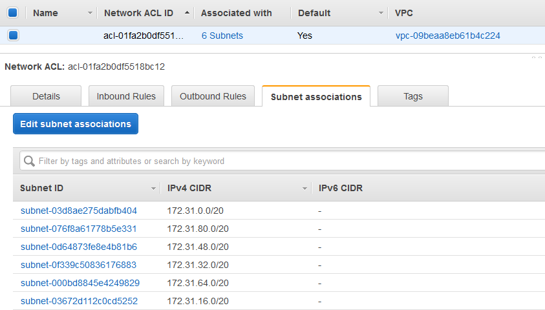Open the Name column dropdown arrow
Viewport: 545px width, 310px height.
click(x=89, y=13)
